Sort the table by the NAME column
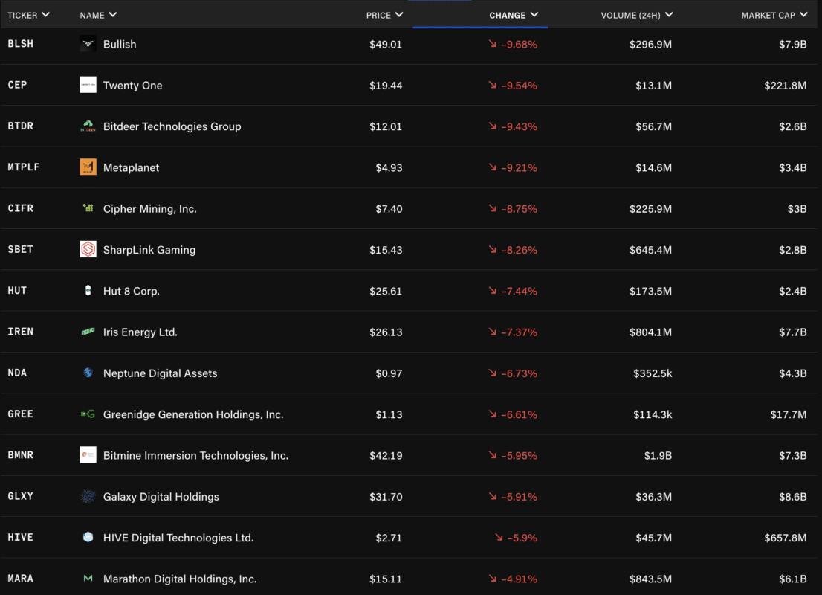The width and height of the screenshot is (822, 595). click(x=98, y=15)
